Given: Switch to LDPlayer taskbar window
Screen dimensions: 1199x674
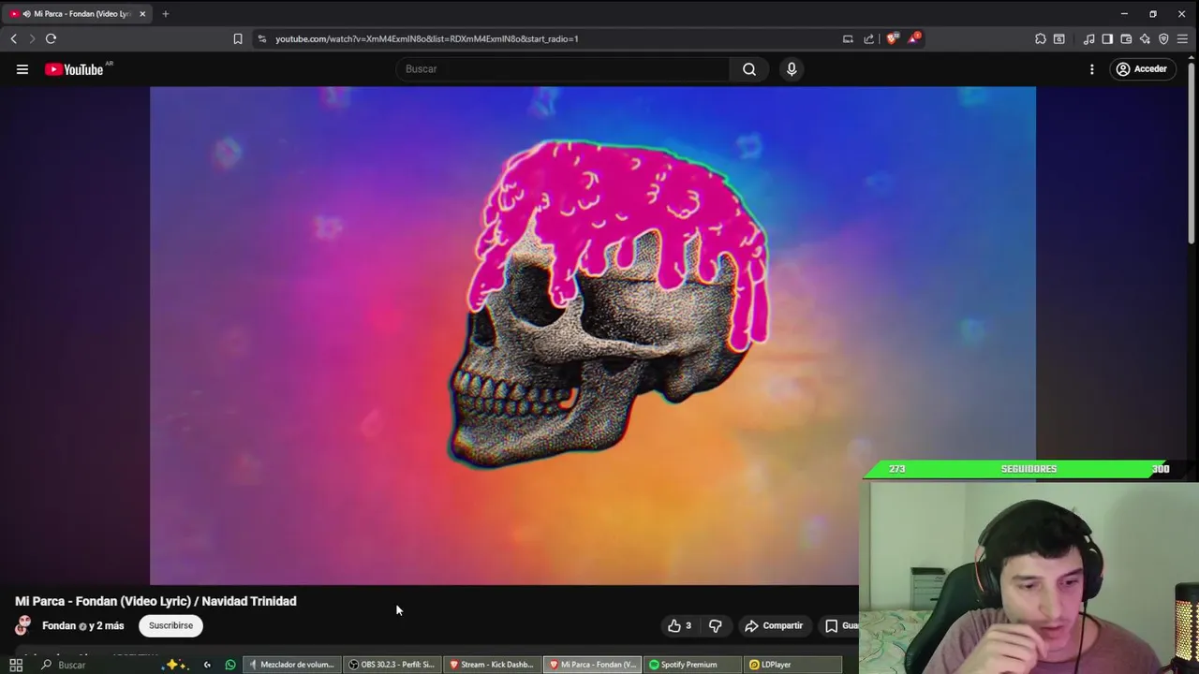Looking at the screenshot, I should pyautogui.click(x=792, y=665).
